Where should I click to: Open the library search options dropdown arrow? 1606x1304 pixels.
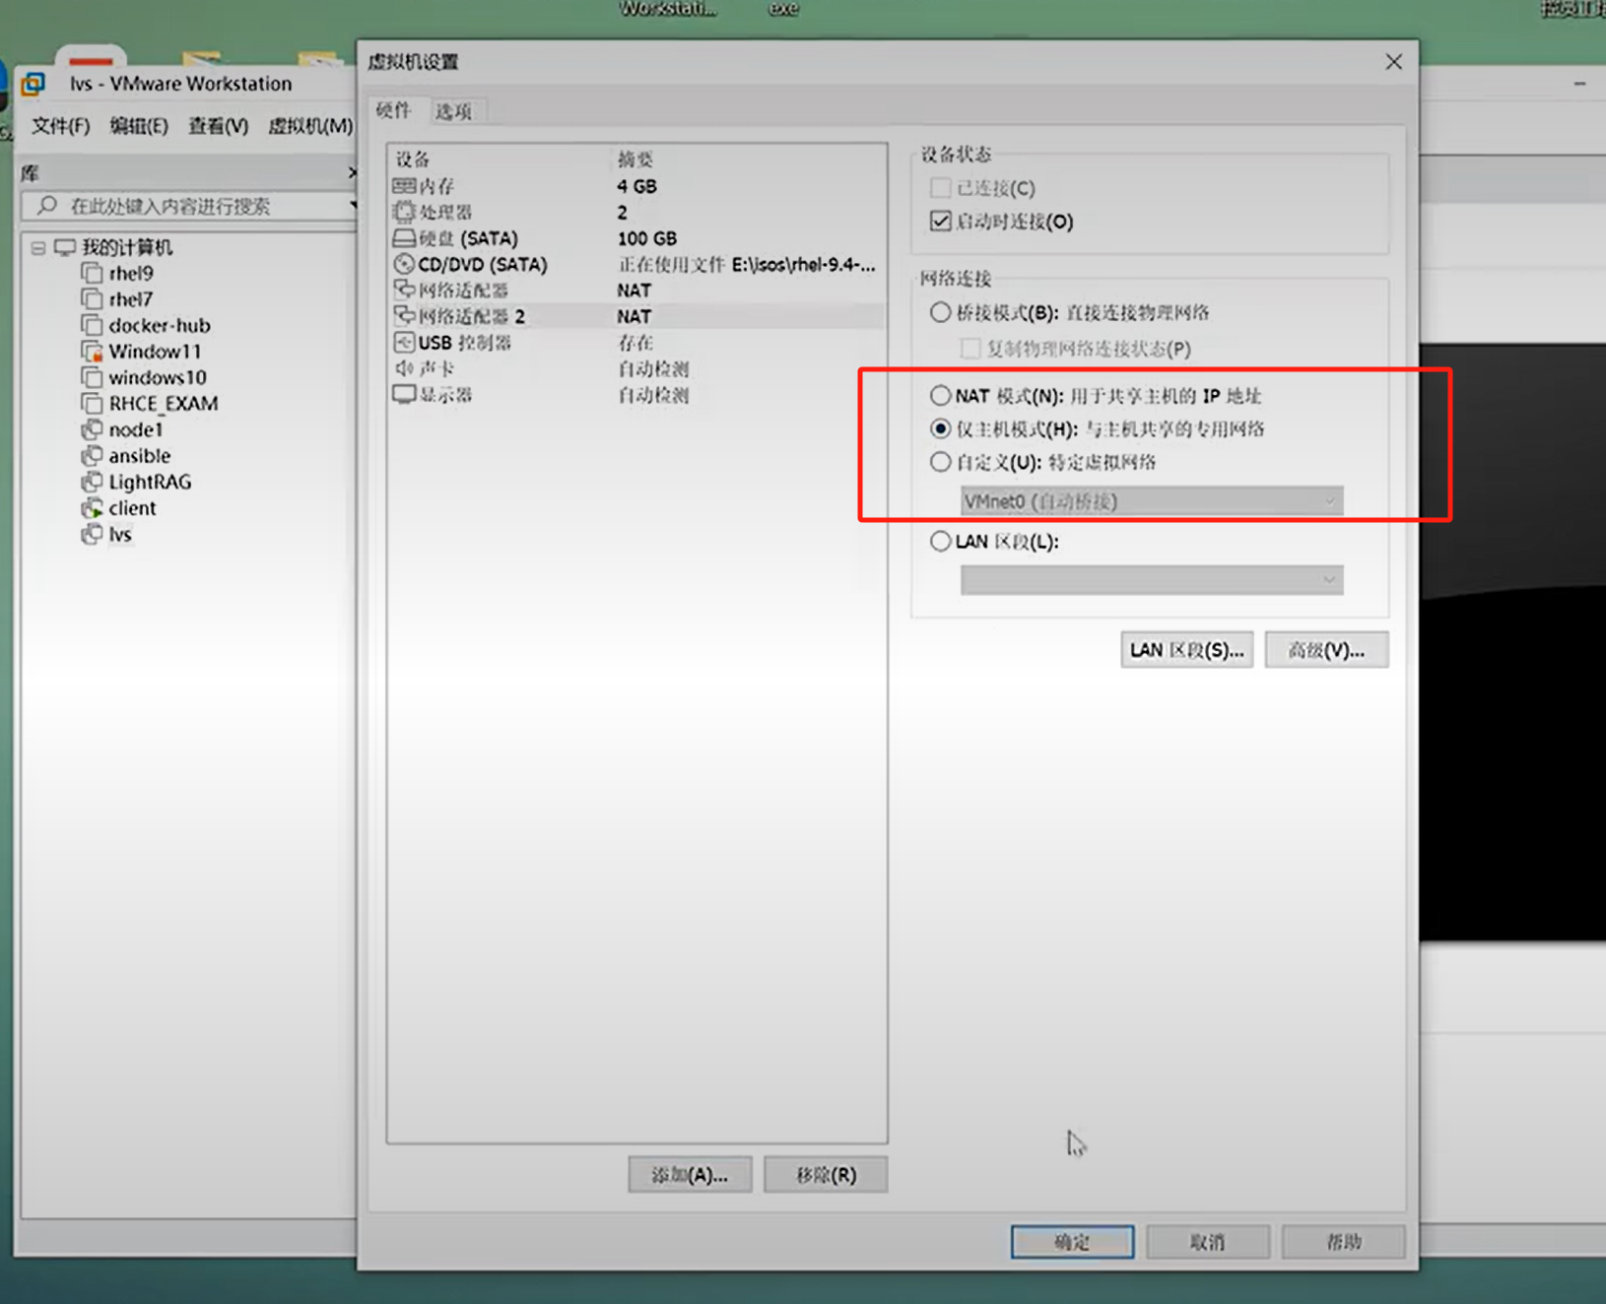352,206
